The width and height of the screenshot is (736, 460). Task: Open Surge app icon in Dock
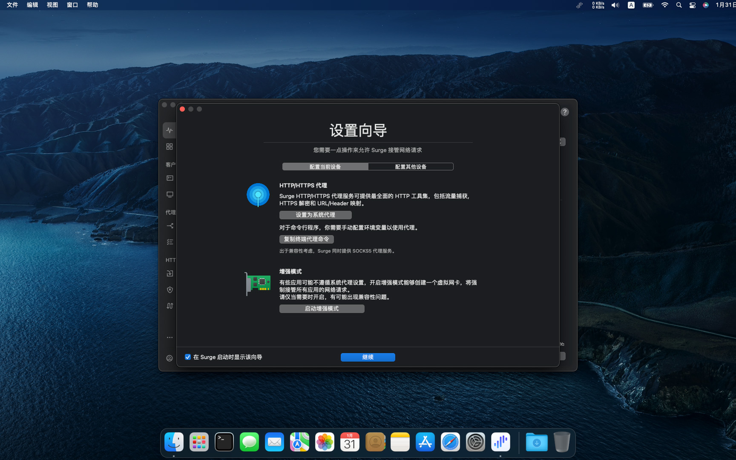[x=500, y=442]
